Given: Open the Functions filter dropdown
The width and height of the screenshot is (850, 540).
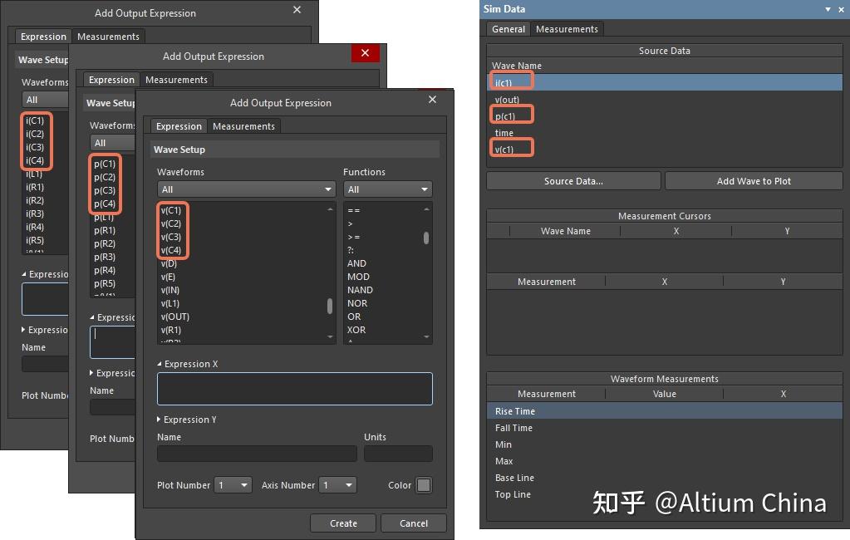Looking at the screenshot, I should click(387, 189).
